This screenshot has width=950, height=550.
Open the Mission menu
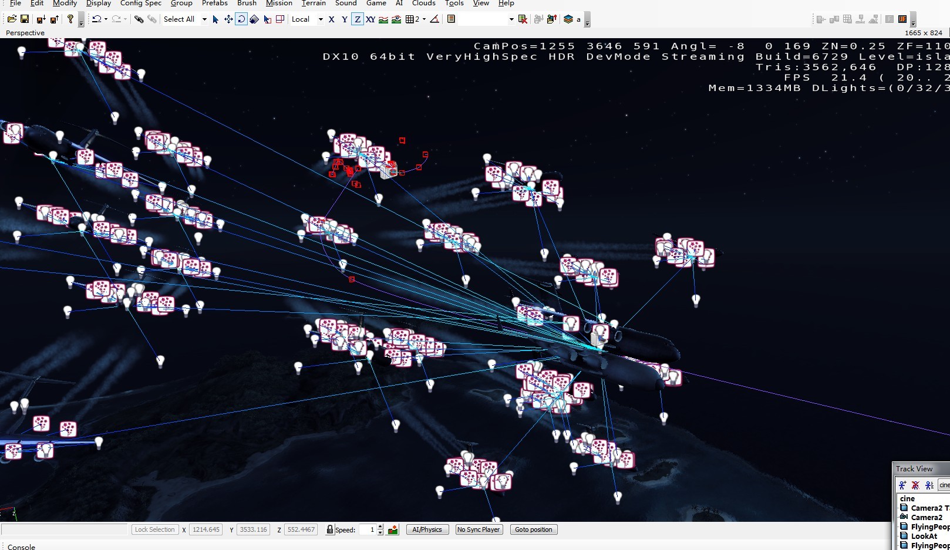point(279,4)
